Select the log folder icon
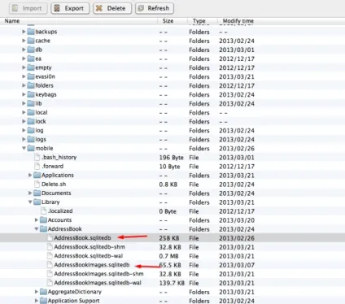The width and height of the screenshot is (345, 304). point(31,130)
